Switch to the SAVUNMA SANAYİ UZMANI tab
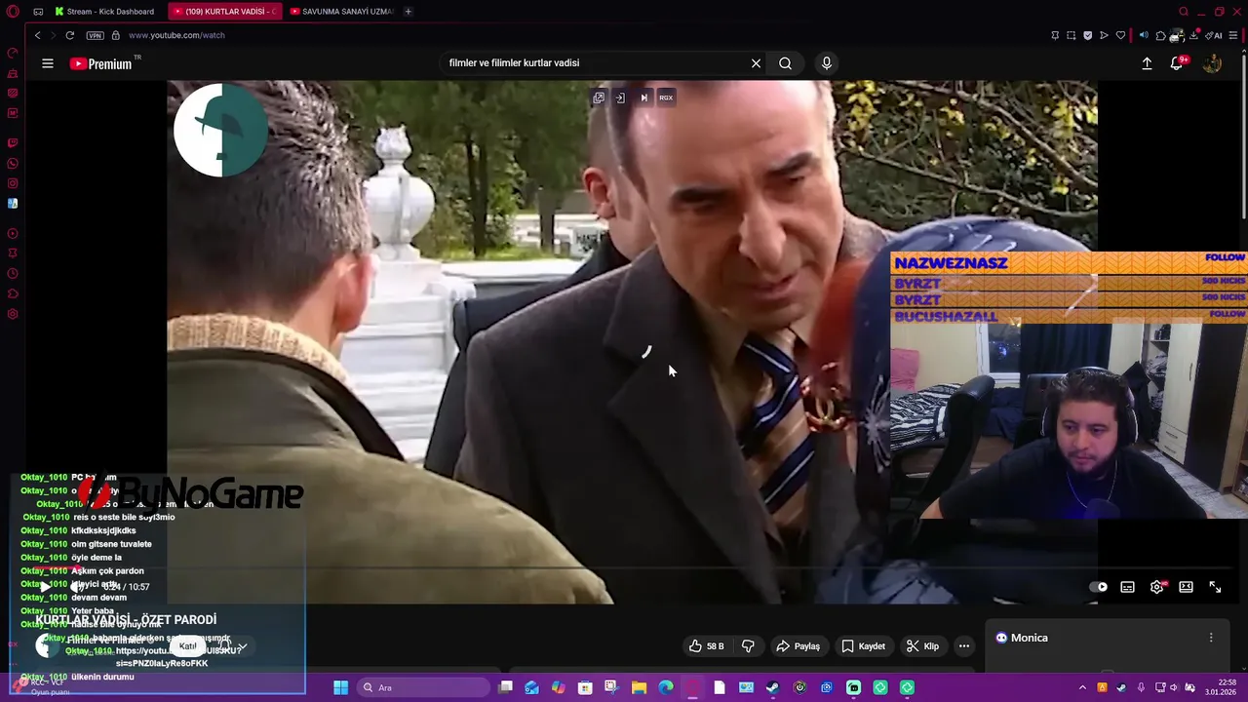1248x702 pixels. coord(341,12)
